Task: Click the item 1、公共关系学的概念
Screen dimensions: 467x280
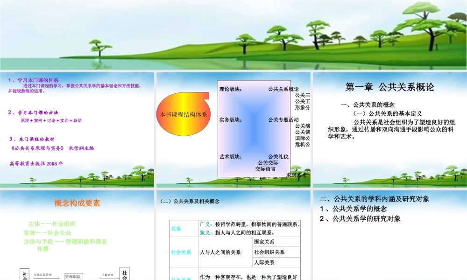Action: (x=353, y=209)
